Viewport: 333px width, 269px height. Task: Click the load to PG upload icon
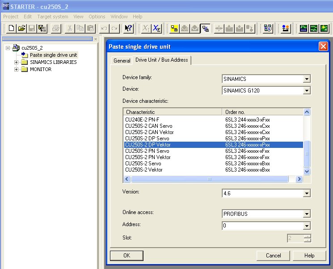coord(195,28)
